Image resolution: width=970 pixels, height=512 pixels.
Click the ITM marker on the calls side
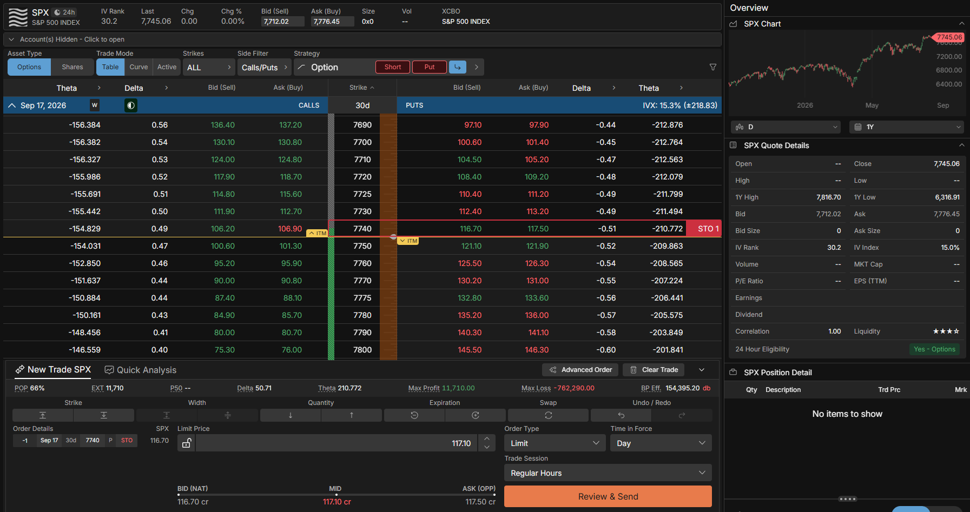tap(317, 233)
